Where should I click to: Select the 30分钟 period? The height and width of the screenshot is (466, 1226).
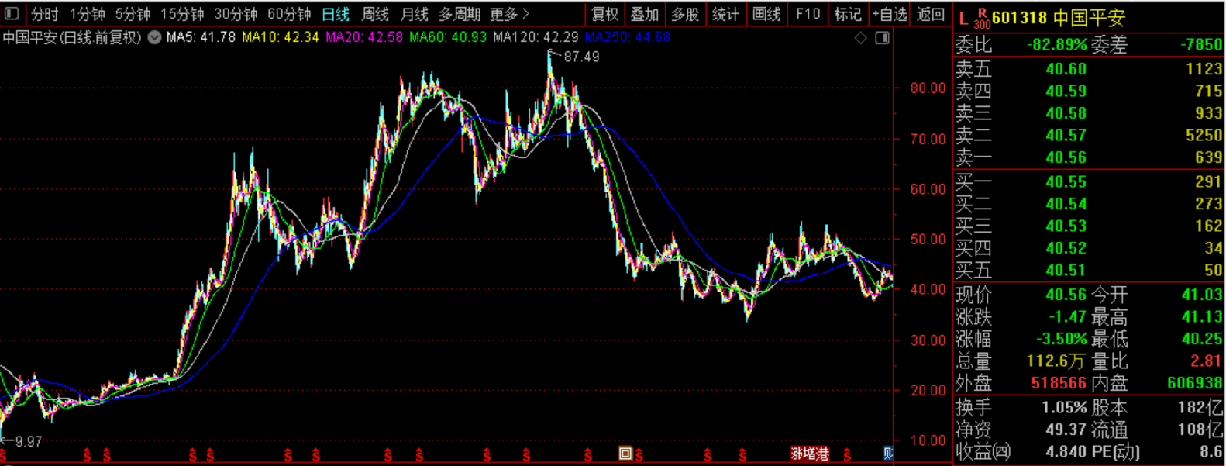[x=236, y=14]
